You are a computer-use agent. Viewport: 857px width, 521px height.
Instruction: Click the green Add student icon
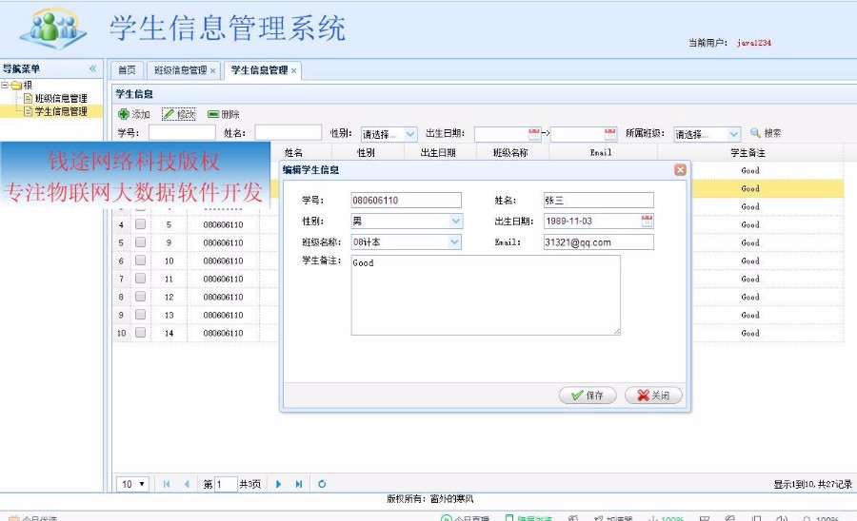click(124, 114)
